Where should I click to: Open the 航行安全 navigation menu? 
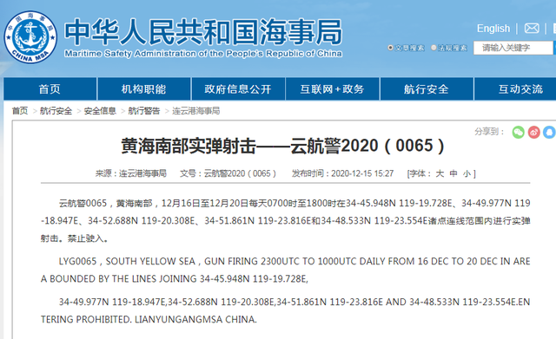(427, 88)
